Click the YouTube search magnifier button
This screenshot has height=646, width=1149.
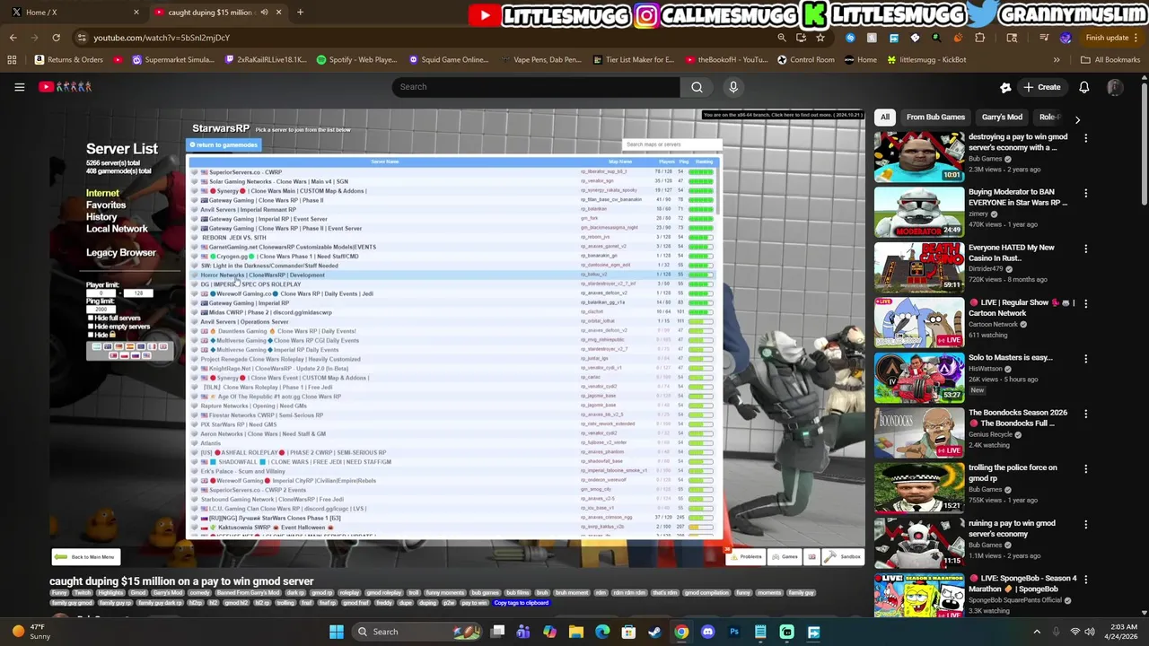pyautogui.click(x=697, y=87)
